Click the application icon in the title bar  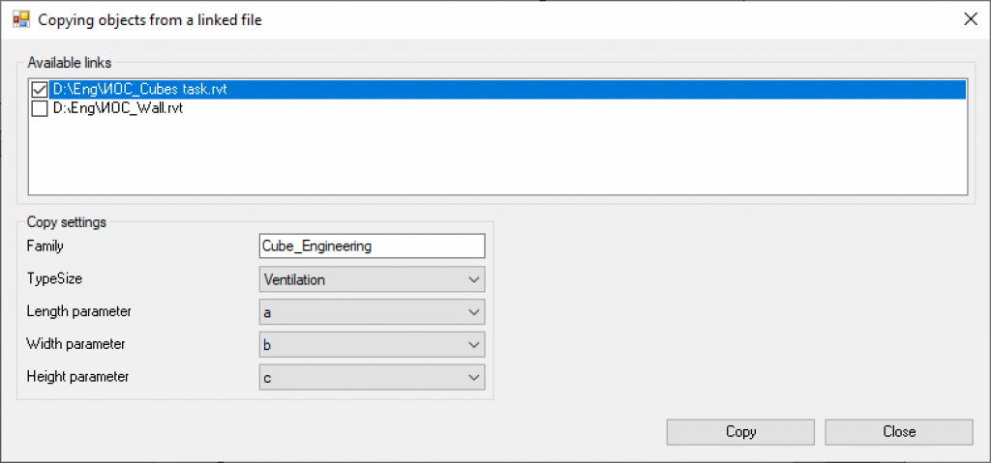tap(21, 19)
